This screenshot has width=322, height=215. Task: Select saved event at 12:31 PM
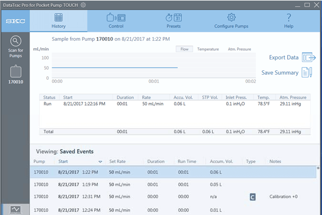click(173, 197)
